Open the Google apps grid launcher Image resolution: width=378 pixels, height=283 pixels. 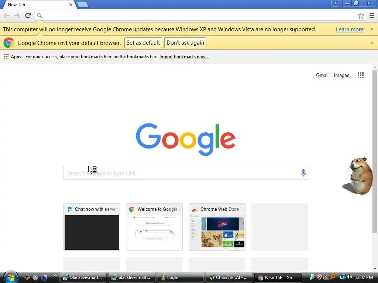point(361,75)
